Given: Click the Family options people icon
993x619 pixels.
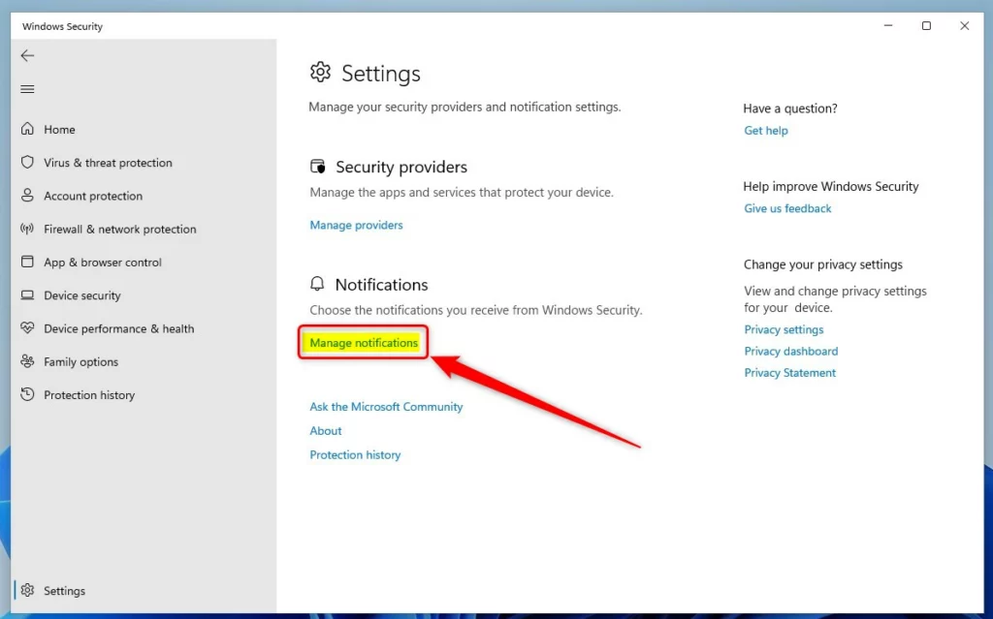Looking at the screenshot, I should coord(27,361).
